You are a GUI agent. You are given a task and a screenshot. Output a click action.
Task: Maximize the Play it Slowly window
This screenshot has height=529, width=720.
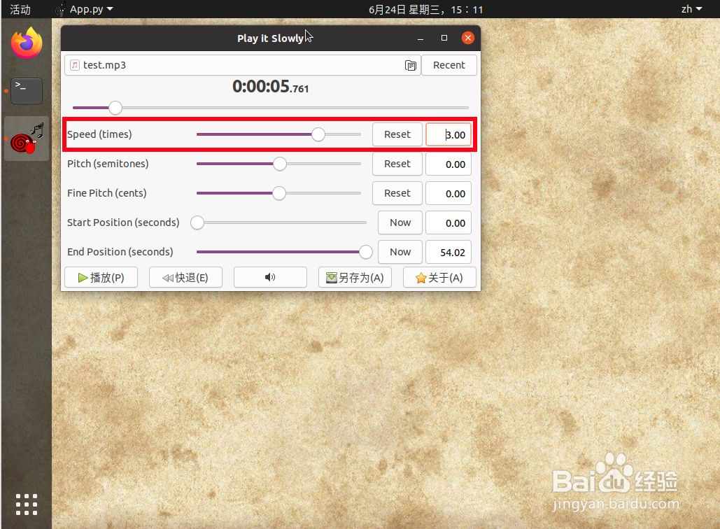[x=444, y=38]
